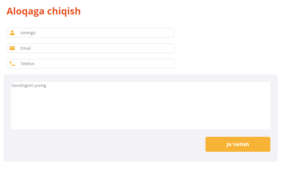Click the envelope icon in the Email field
This screenshot has width=284, height=172.
(x=12, y=48)
